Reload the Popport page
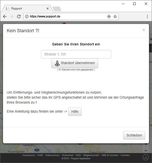The image size is (152, 163). tap(19, 16)
